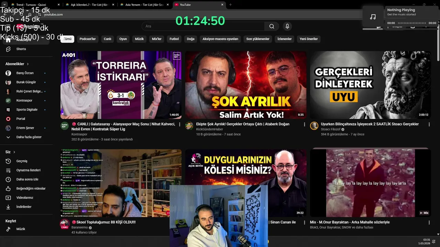The width and height of the screenshot is (440, 247).
Task: Open Daha sonra izle list
Action: pos(26,179)
